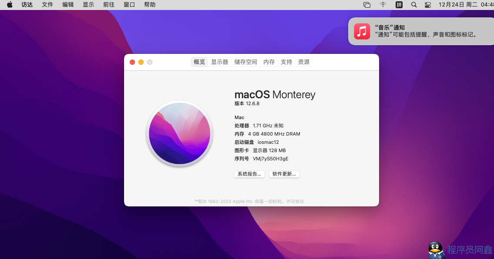
Task: Click the 系统报告... button
Action: pyautogui.click(x=249, y=174)
